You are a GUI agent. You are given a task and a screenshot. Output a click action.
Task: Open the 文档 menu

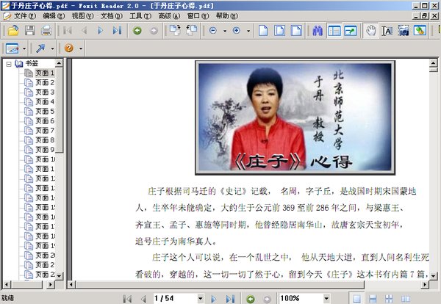[x=112, y=16]
